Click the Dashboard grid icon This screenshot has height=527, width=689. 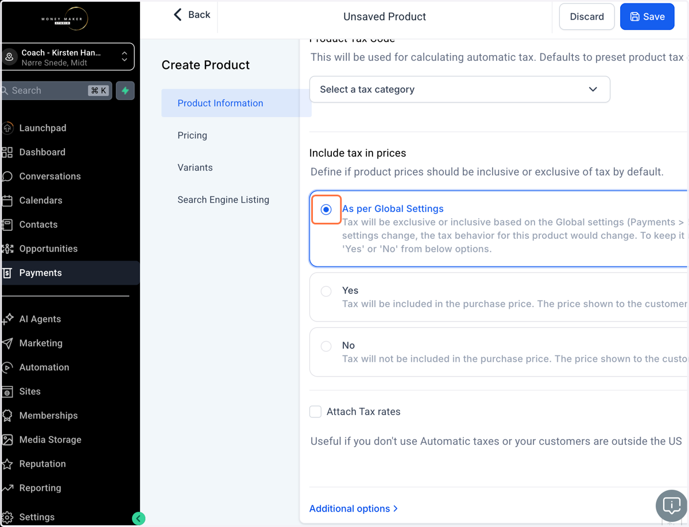(7, 152)
